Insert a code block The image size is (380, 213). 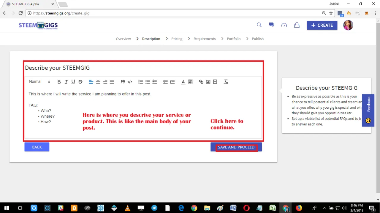[130, 82]
